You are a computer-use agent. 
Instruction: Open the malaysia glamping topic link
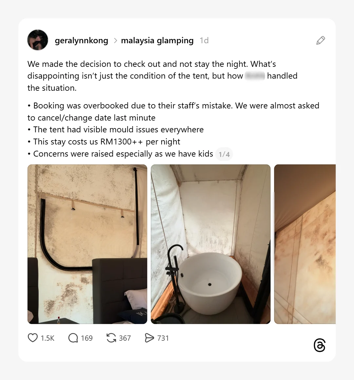(x=157, y=41)
